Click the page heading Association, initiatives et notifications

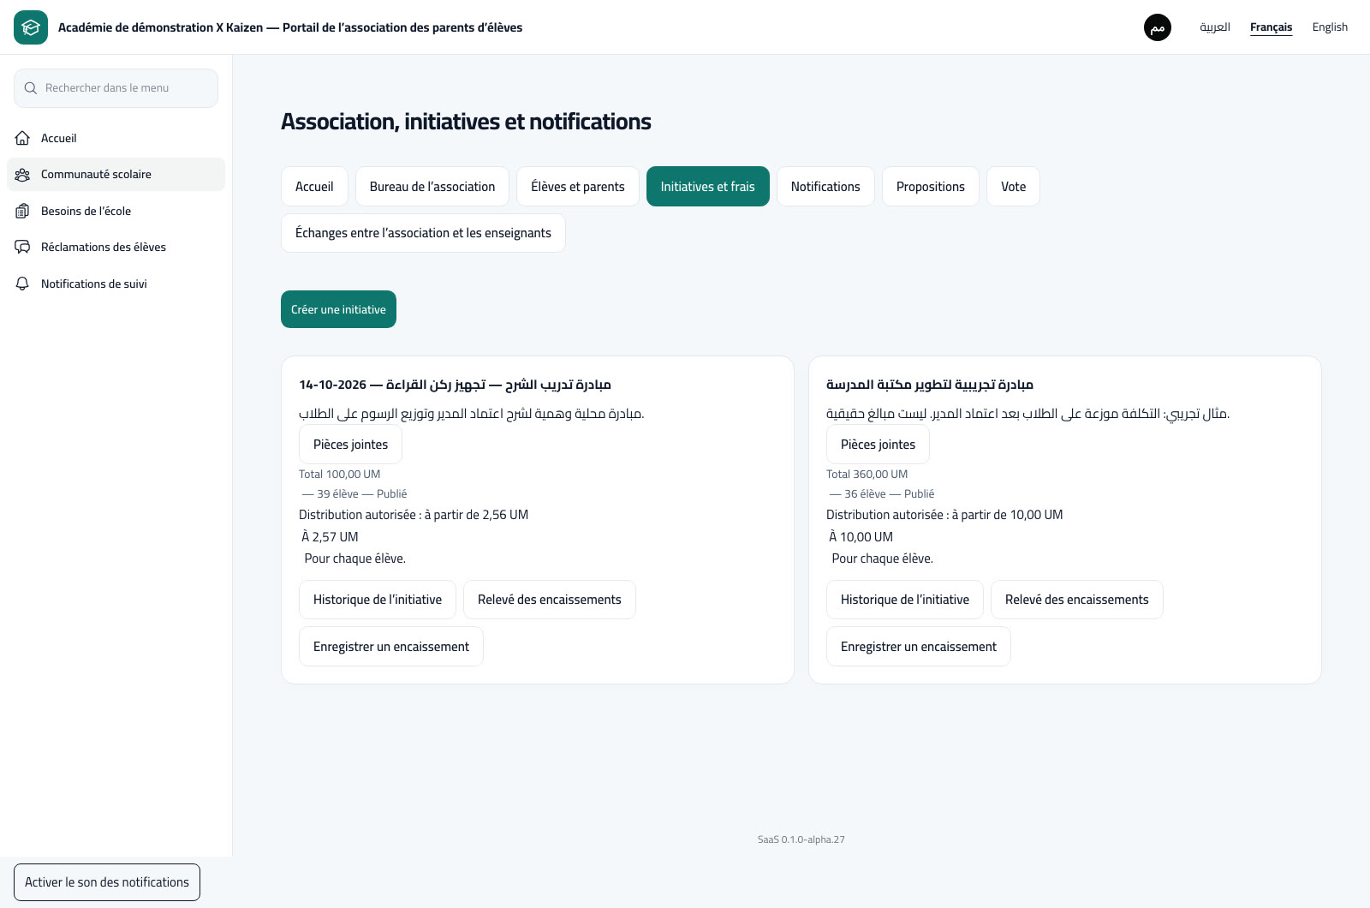point(466,122)
